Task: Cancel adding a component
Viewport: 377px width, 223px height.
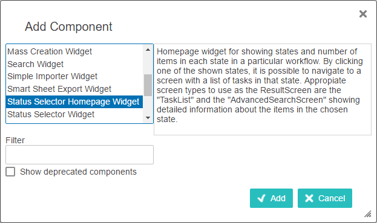Action: [x=325, y=198]
